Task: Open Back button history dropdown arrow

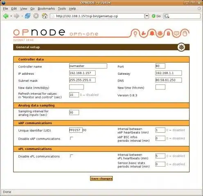Action: 11,16
